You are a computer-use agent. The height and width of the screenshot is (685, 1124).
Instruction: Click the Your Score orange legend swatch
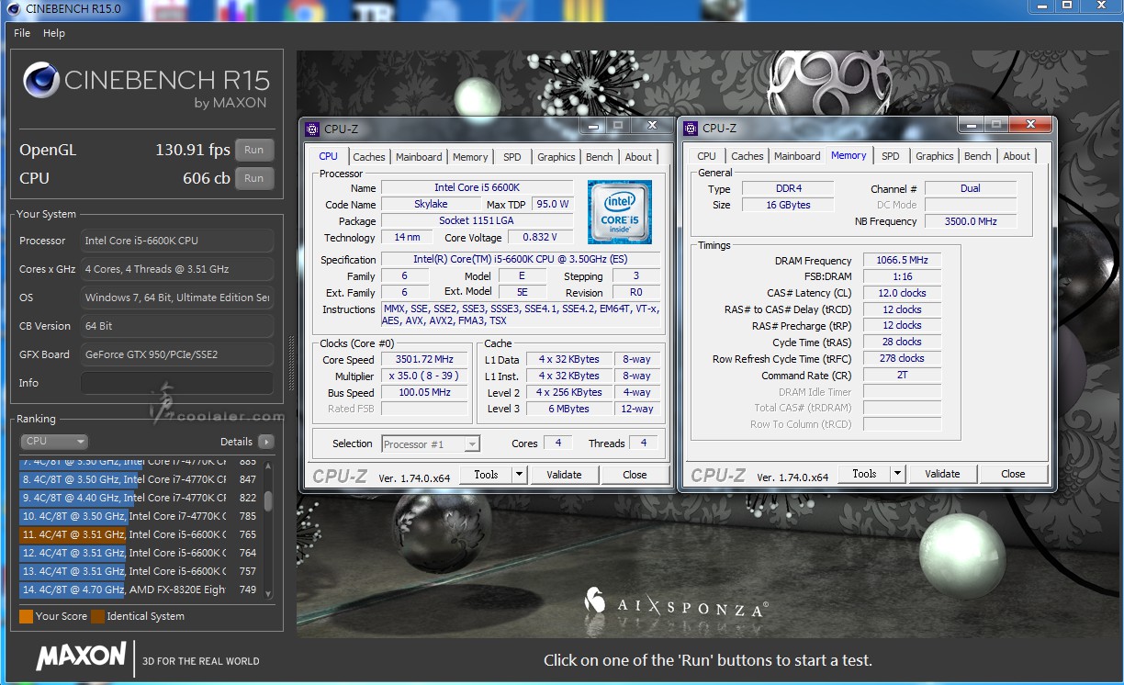[x=26, y=616]
